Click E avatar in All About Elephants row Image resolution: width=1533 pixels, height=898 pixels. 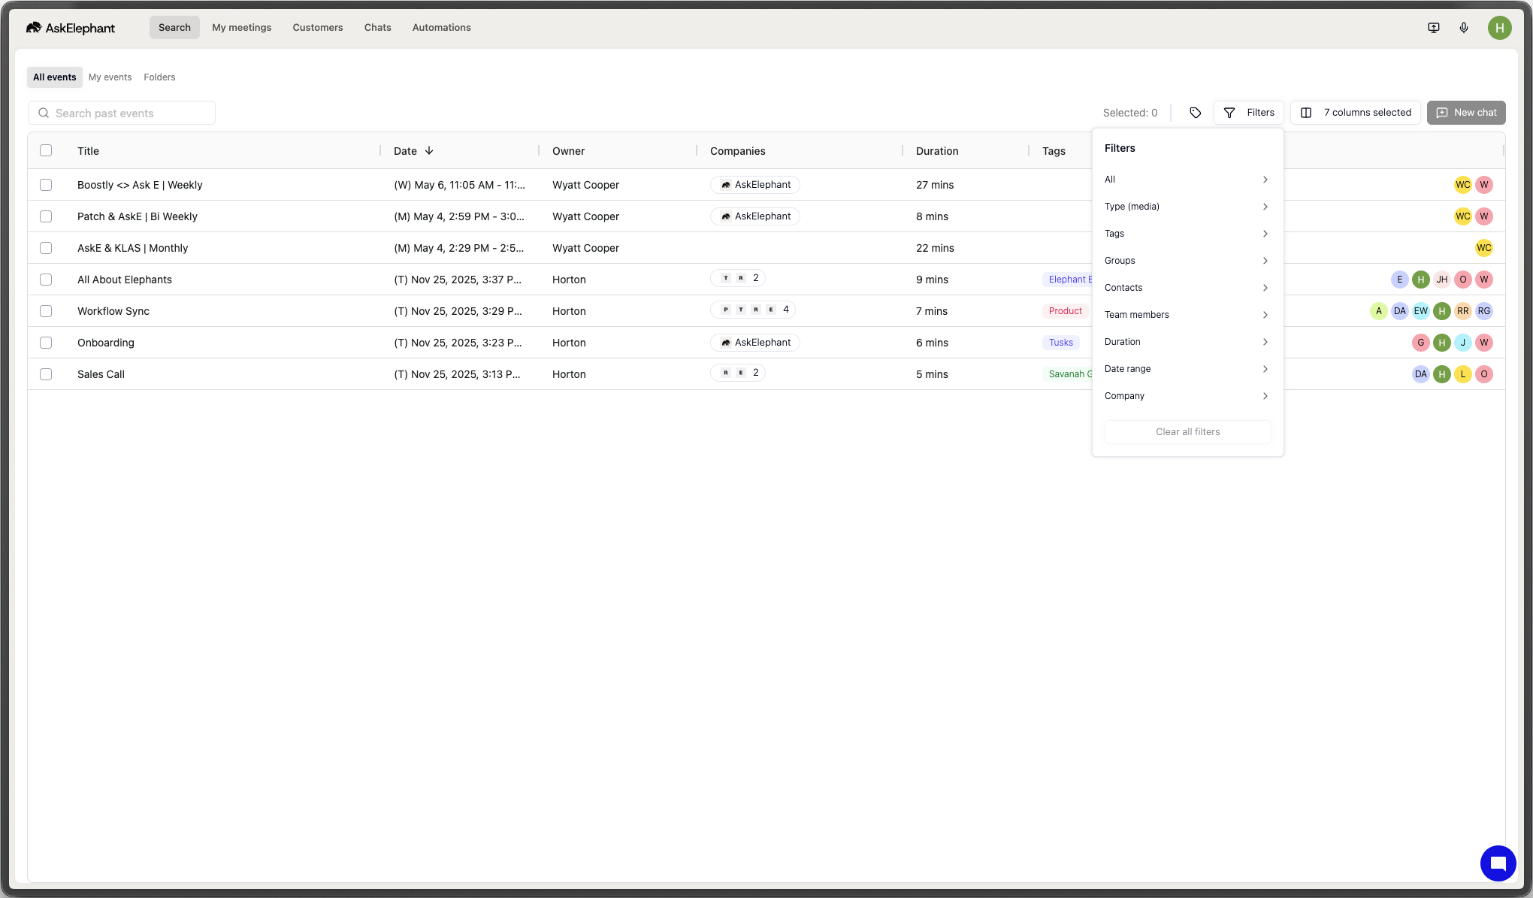(x=1400, y=280)
